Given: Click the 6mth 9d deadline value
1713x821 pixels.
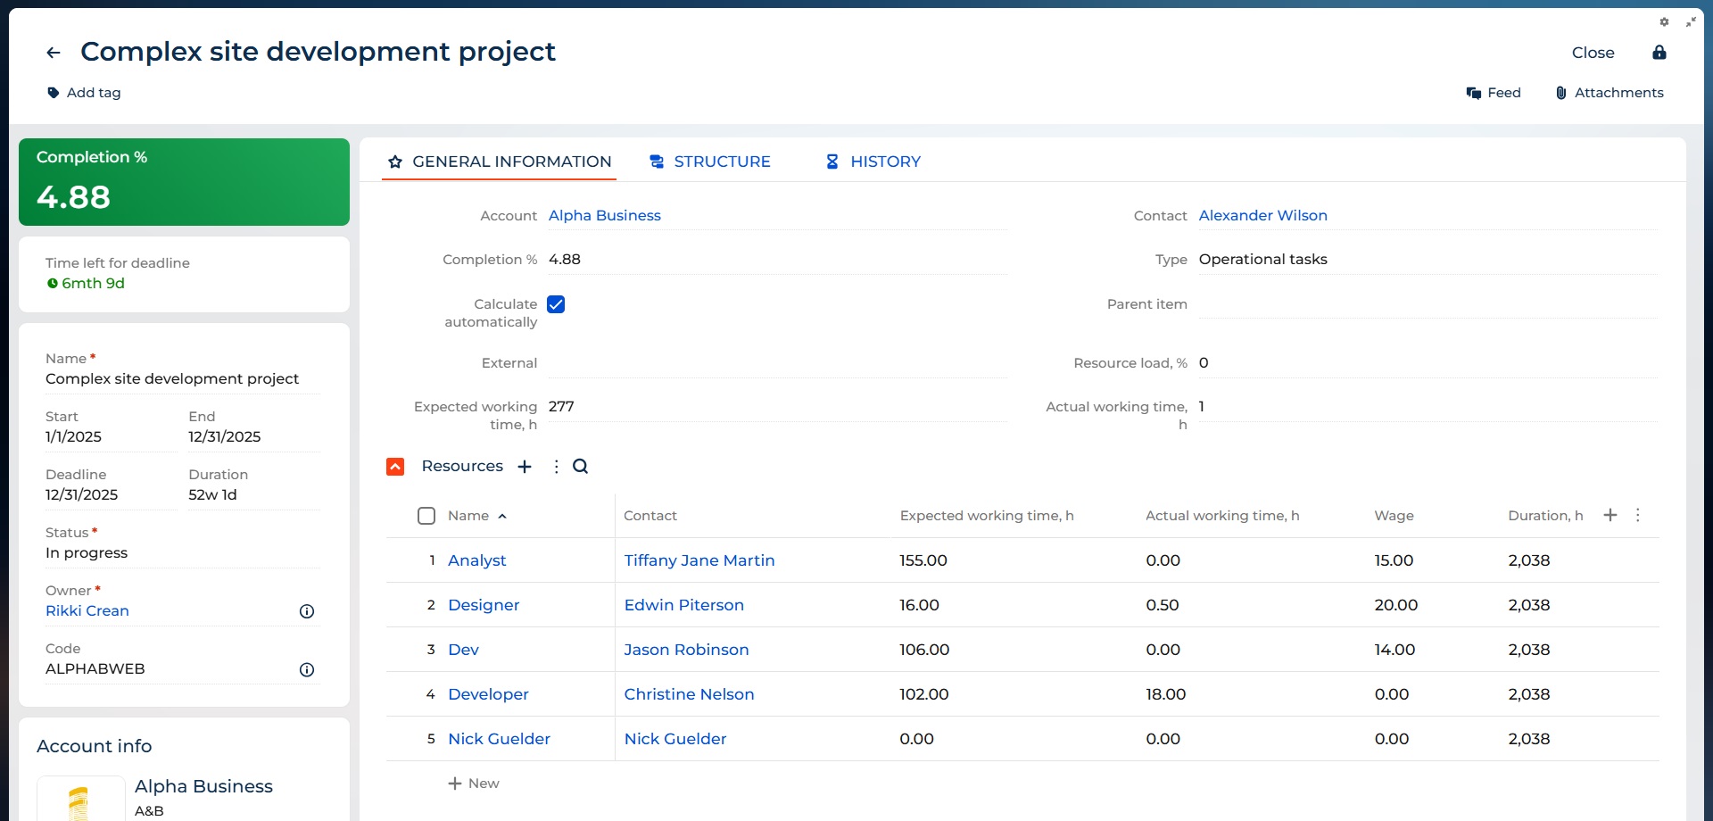Looking at the screenshot, I should pos(93,284).
